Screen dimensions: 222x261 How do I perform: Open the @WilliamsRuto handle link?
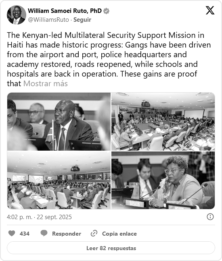(x=48, y=20)
